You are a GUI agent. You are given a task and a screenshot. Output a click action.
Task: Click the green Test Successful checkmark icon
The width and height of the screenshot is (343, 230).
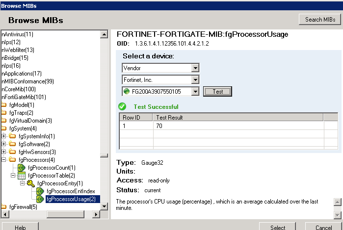pyautogui.click(x=122, y=106)
